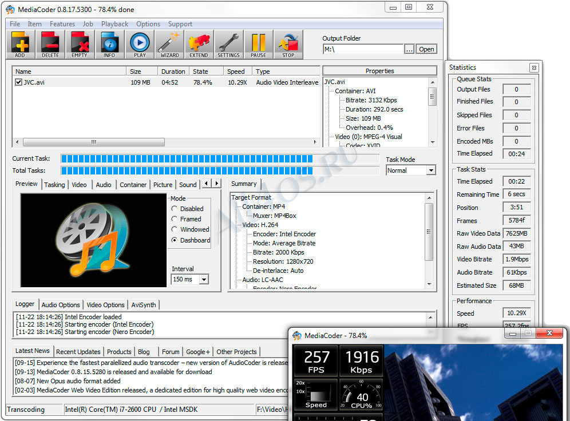The width and height of the screenshot is (570, 421).
Task: Open the EXTEND puzzle icon
Action: [x=199, y=44]
